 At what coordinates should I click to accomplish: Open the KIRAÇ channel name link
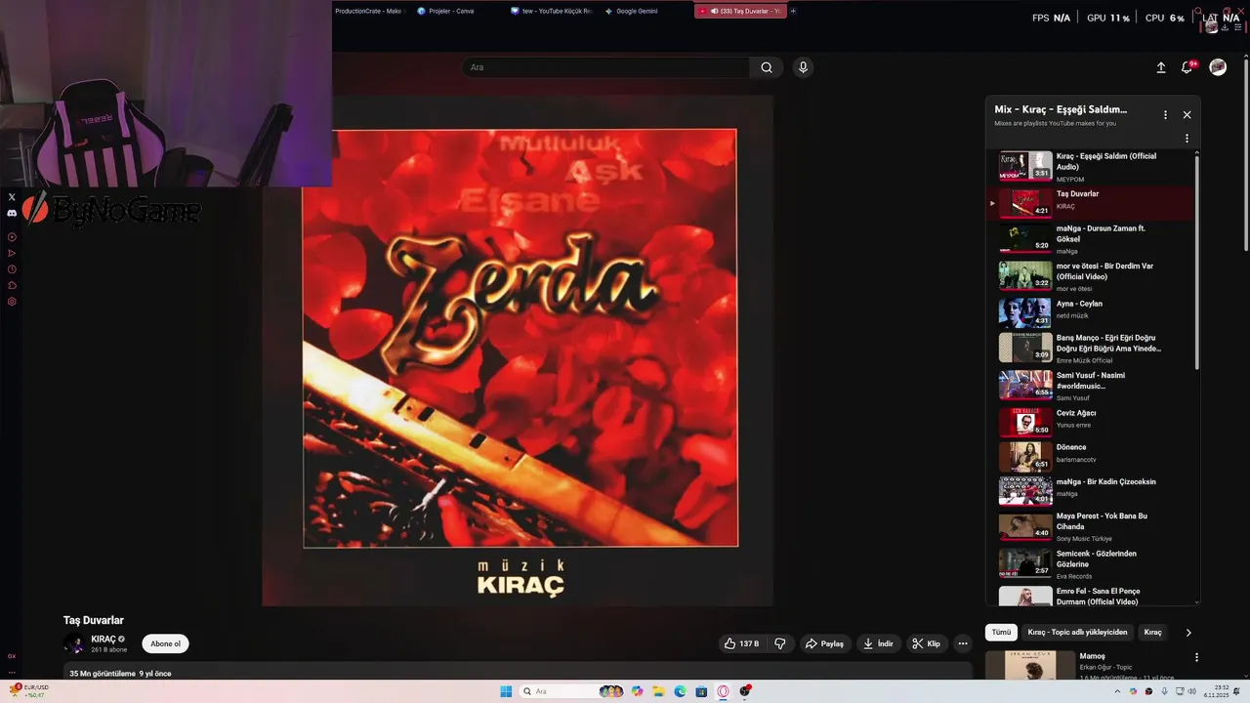104,639
